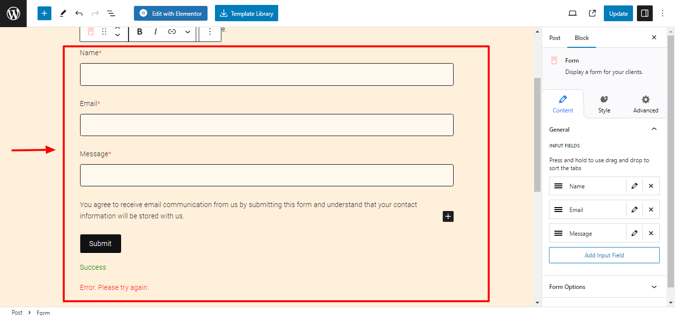Remove the Message input field
Viewport: 675px width, 318px height.
click(651, 233)
